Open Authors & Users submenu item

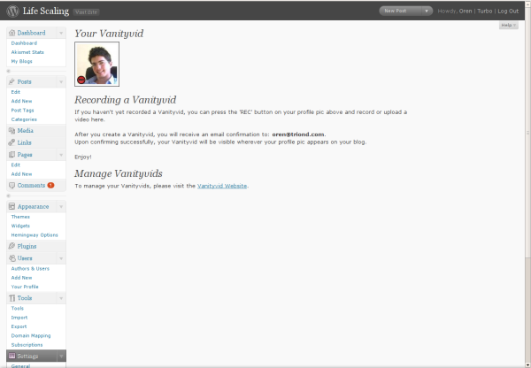tap(30, 268)
